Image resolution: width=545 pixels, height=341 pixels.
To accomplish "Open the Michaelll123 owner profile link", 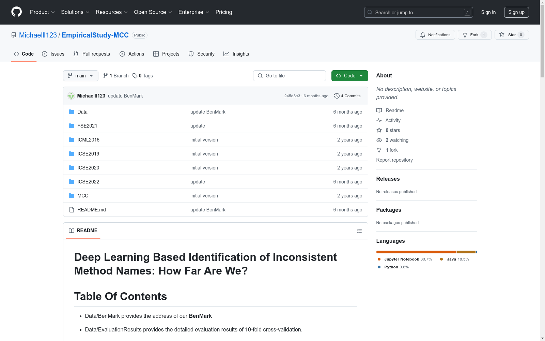I will [38, 35].
